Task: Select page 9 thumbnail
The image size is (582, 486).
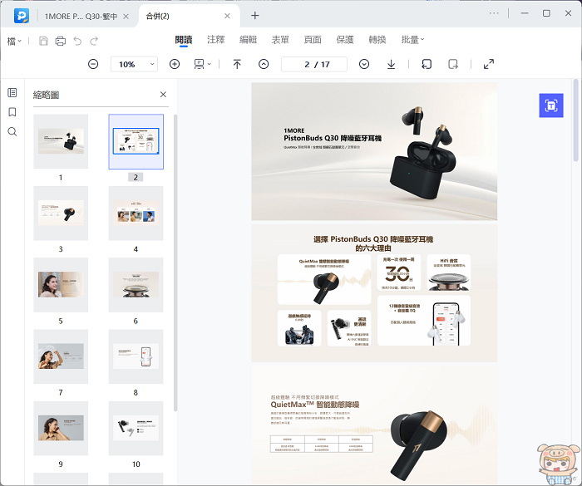Action: tap(61, 428)
